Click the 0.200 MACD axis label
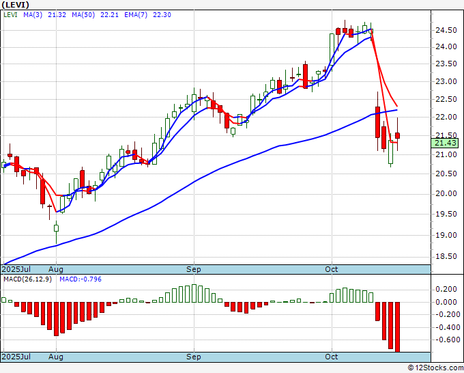 [446, 289]
